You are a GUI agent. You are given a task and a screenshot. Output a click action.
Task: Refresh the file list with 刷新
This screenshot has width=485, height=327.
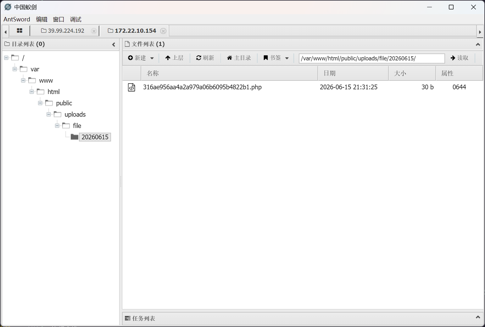(x=205, y=58)
